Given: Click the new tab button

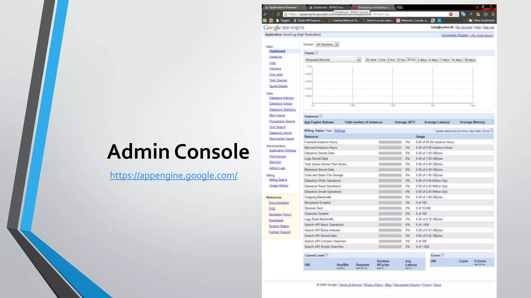Looking at the screenshot, I should [400, 8].
